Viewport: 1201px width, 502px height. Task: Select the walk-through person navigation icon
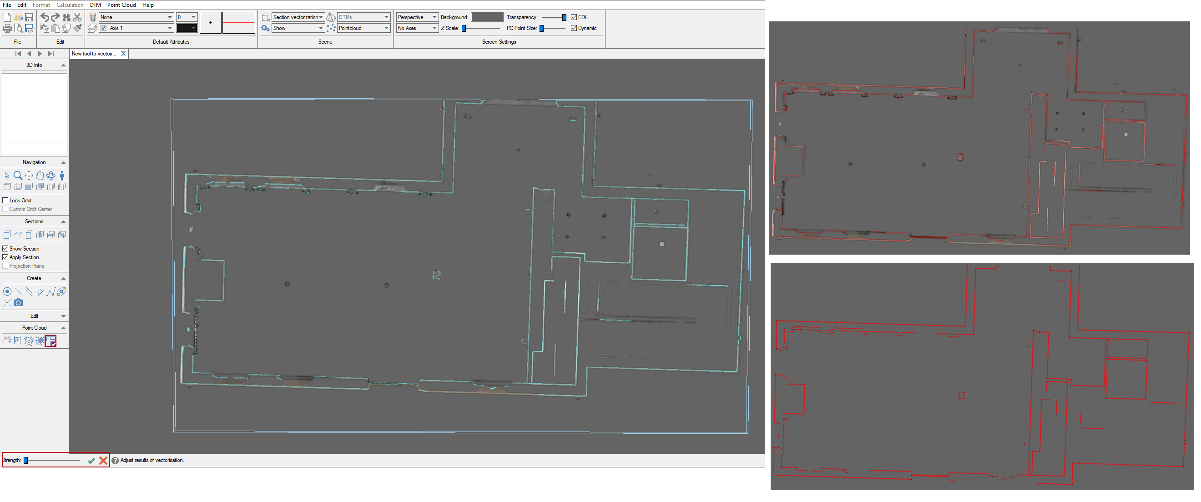[62, 176]
